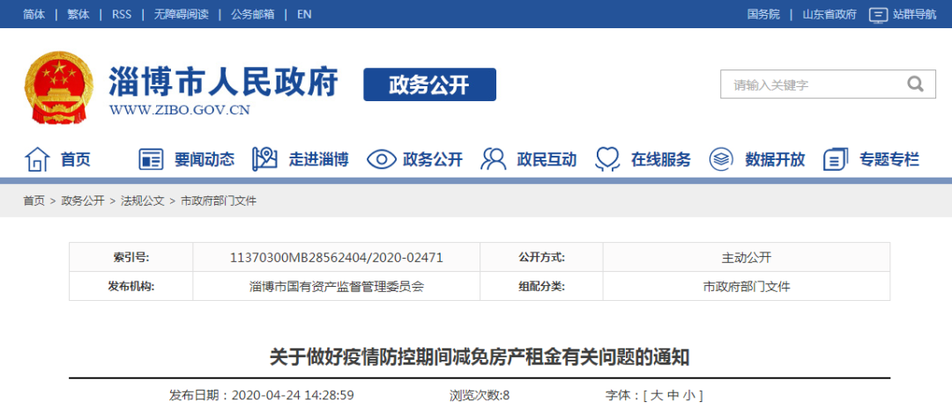Click the eye icon beside 政务公开

[382, 160]
